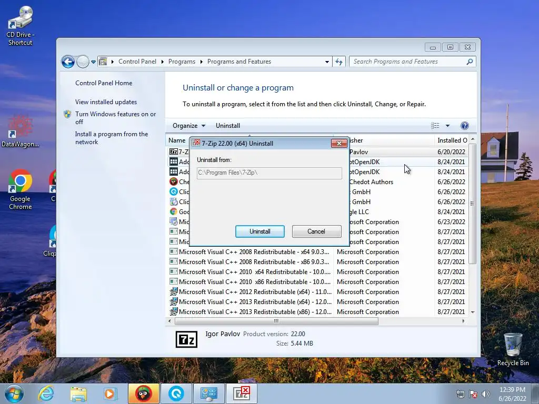Switch to Control Panel taskbar button
539x404 pixels.
(x=208, y=393)
